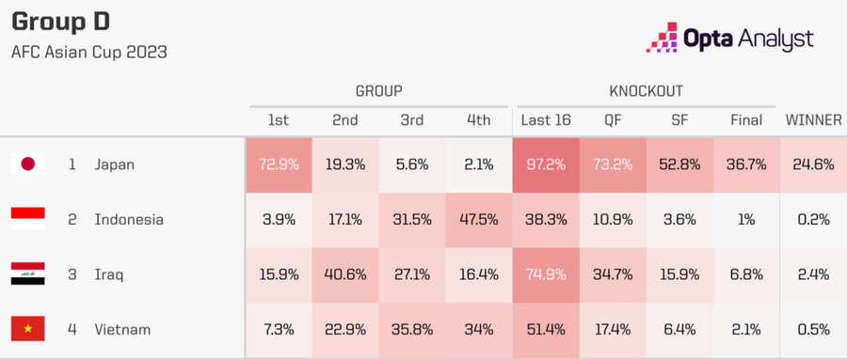This screenshot has width=847, height=359.
Task: Click Japan's 97.2% Last 16 cell
Action: pyautogui.click(x=546, y=165)
